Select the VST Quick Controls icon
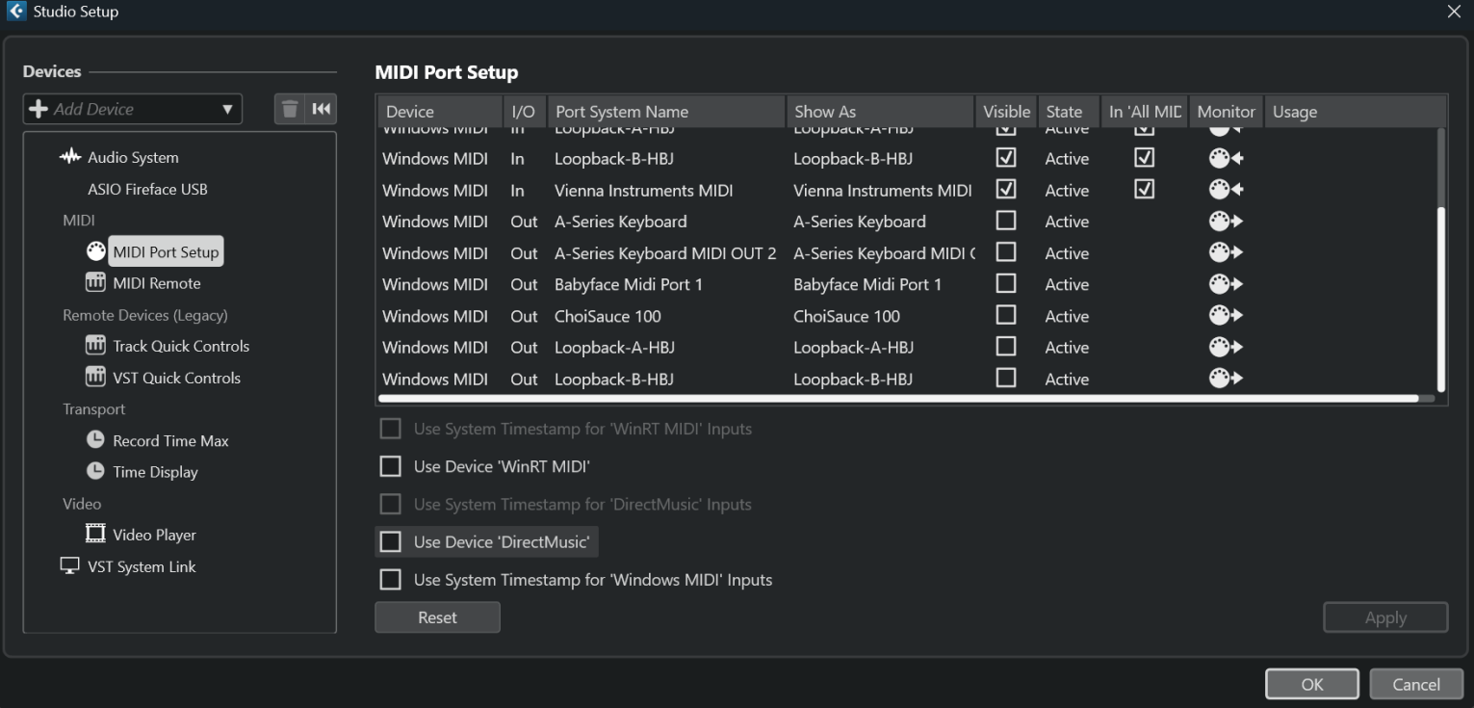This screenshot has height=708, width=1474. (95, 378)
